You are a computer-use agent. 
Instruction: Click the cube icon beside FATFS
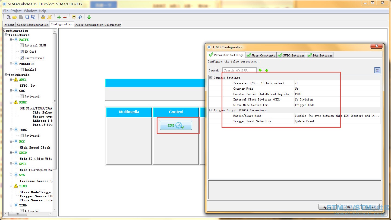click(16, 40)
